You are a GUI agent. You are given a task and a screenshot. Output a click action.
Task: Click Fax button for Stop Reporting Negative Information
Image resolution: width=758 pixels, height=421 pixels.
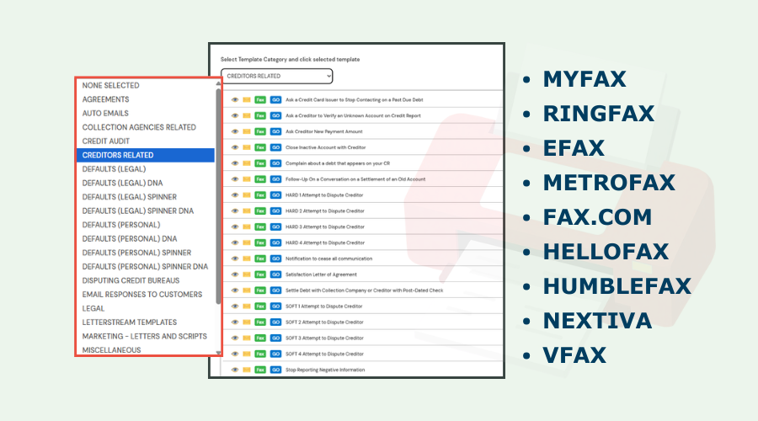260,370
